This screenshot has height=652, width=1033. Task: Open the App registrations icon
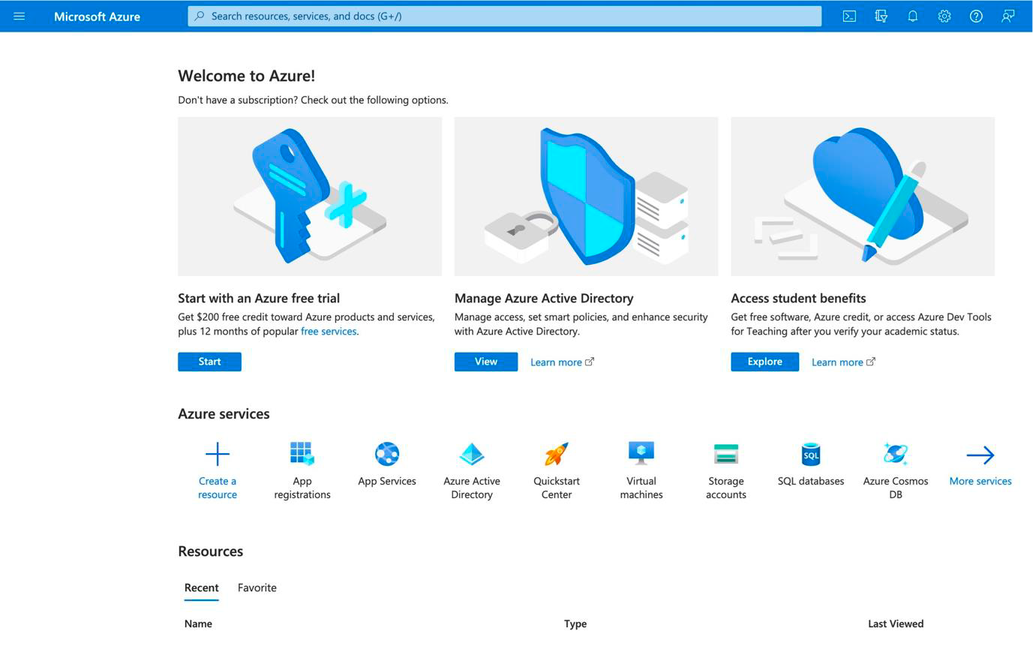[302, 454]
